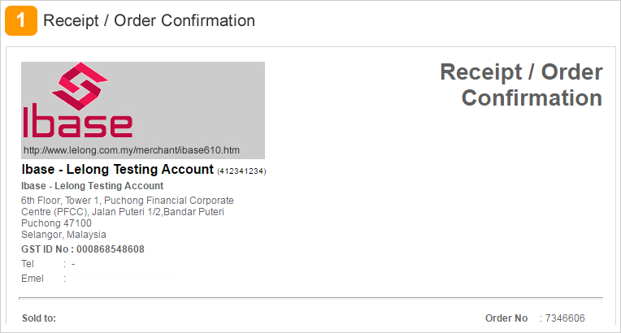The width and height of the screenshot is (621, 333).
Task: Click the horizontal divider above 'Sold to'
Action: [x=310, y=298]
